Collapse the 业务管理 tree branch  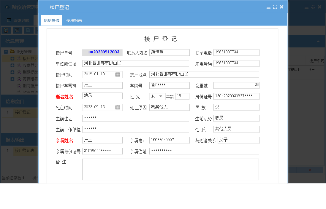tap(6, 51)
